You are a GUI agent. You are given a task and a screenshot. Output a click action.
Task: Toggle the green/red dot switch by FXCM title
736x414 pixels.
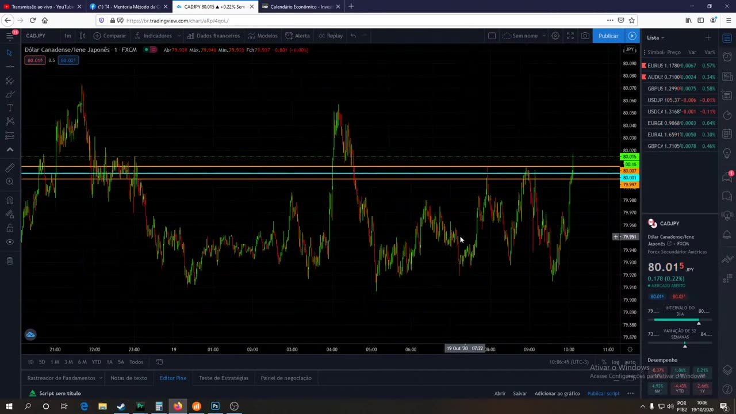pyautogui.click(x=150, y=50)
